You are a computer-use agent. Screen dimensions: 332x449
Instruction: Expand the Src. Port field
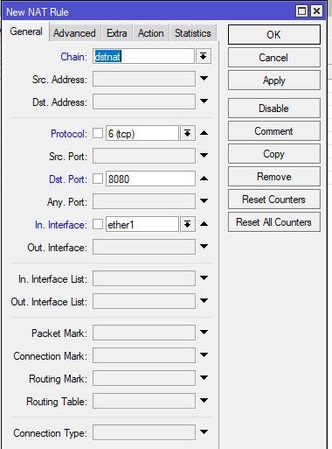(x=204, y=155)
